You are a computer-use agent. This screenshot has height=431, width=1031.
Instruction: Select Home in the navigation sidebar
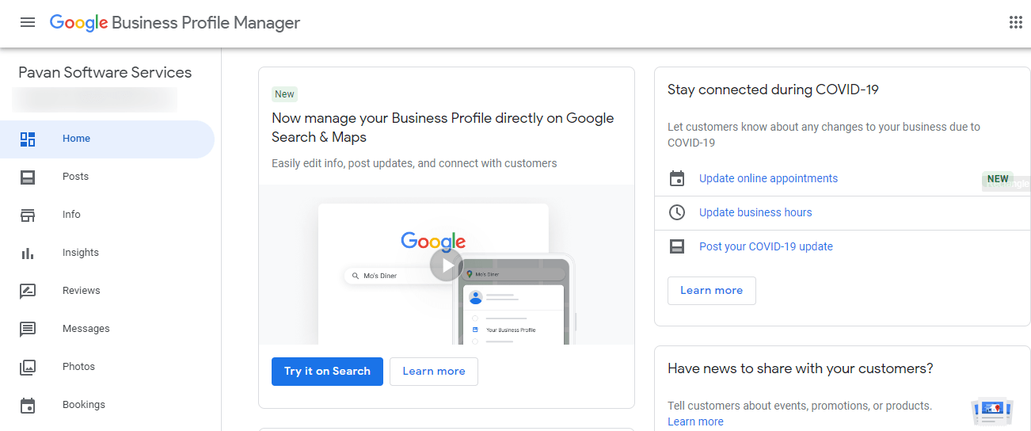coord(76,139)
